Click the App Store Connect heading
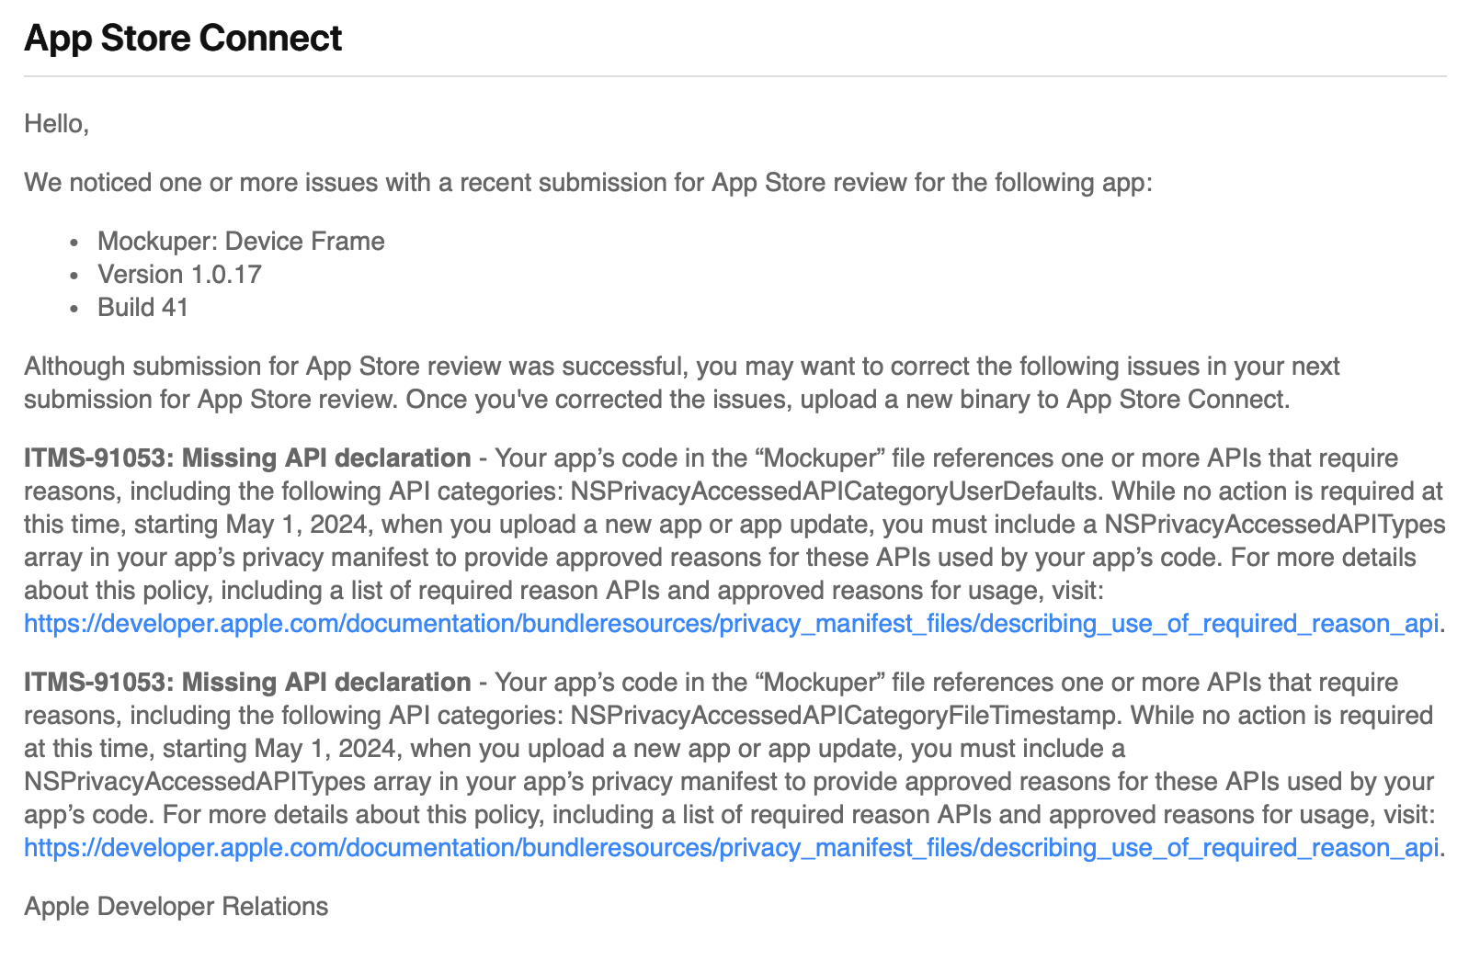1480x961 pixels. [x=183, y=39]
